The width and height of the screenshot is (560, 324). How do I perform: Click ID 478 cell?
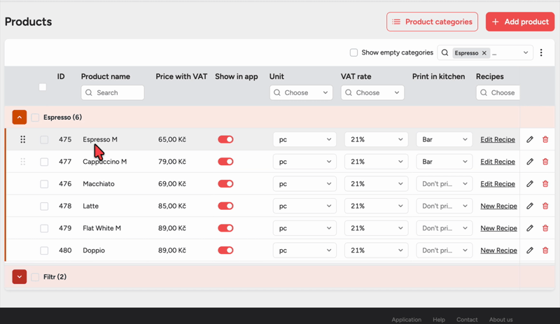(x=65, y=206)
